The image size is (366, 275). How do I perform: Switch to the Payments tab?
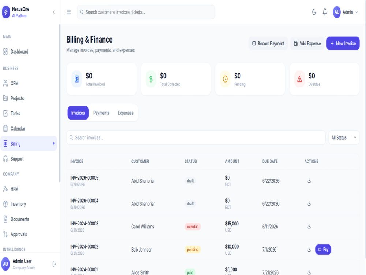click(x=101, y=113)
